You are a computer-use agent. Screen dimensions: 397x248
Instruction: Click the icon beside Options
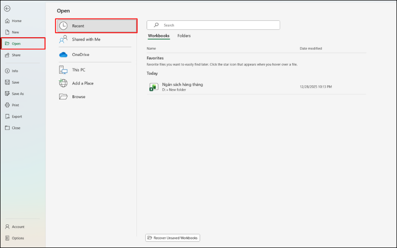7,238
